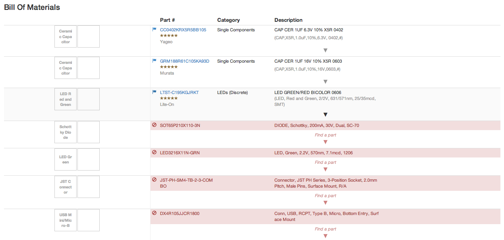Open the LTST-C195KGJRKT part link
Viewport: 504px width, 240px height.
click(x=179, y=92)
